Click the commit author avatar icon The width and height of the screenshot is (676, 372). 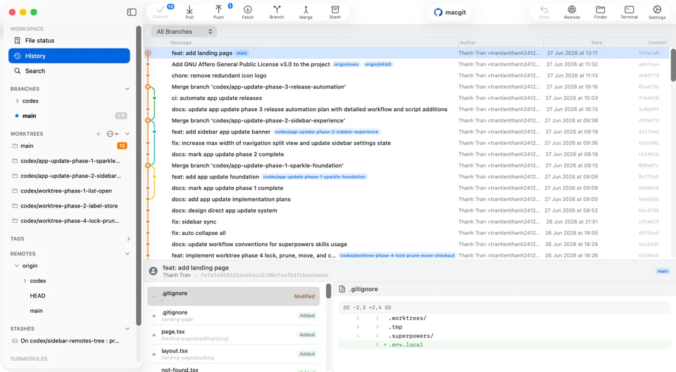click(153, 271)
